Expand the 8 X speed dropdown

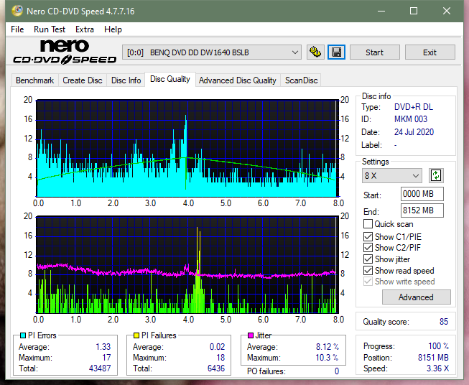tap(392, 175)
